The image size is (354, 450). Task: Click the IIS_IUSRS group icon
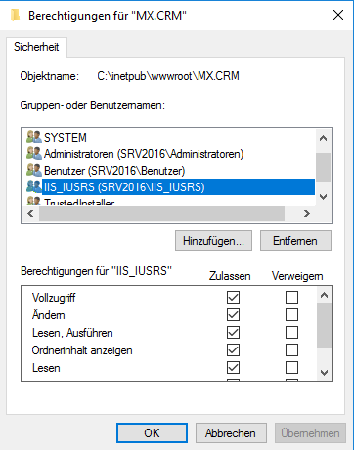(34, 187)
